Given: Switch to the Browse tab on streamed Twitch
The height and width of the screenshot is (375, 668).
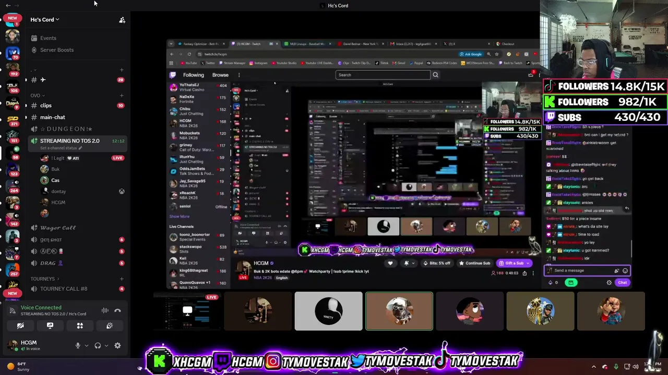Looking at the screenshot, I should pos(220,75).
